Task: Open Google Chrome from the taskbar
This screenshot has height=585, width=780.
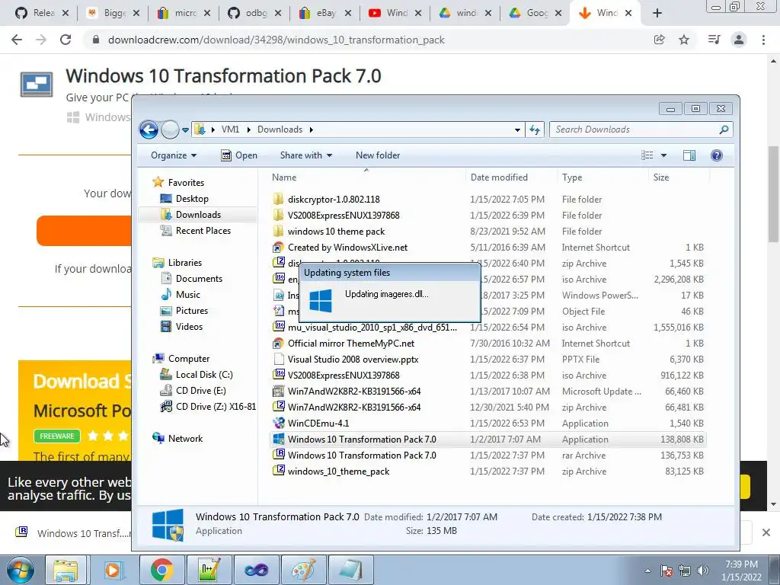Action: [161, 570]
